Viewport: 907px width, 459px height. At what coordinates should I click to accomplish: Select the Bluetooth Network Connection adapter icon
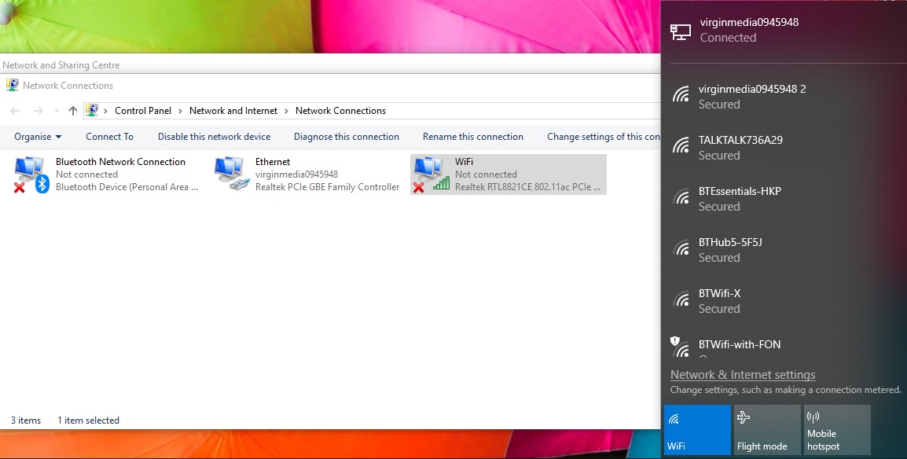31,174
